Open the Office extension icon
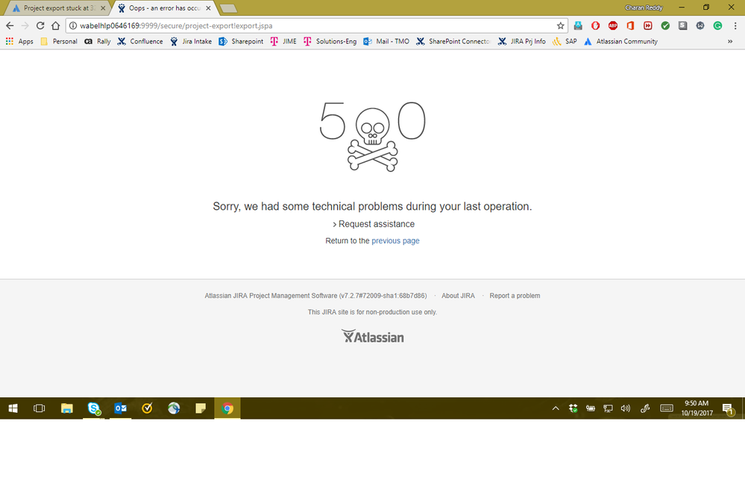This screenshot has height=477, width=745. [x=630, y=25]
